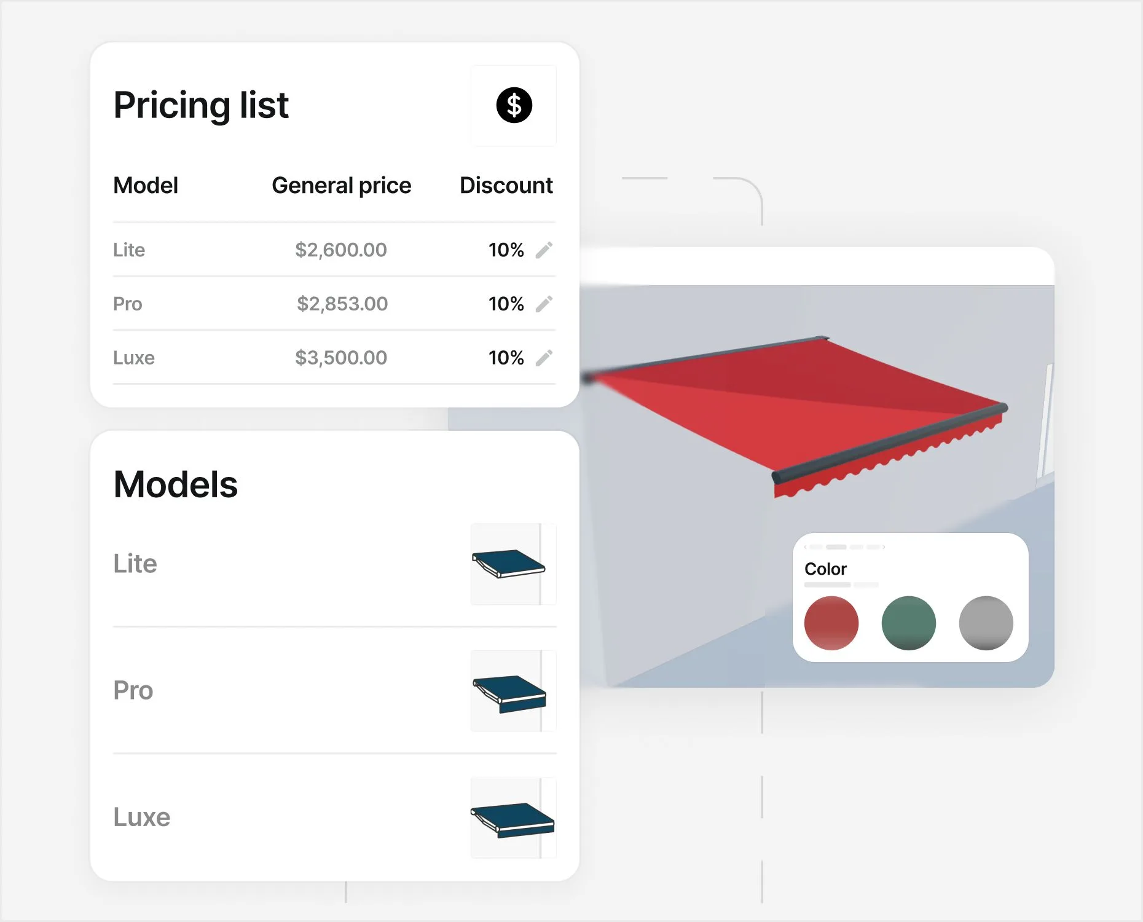Select Luxe in the Models list
The height and width of the screenshot is (922, 1143).
142,817
